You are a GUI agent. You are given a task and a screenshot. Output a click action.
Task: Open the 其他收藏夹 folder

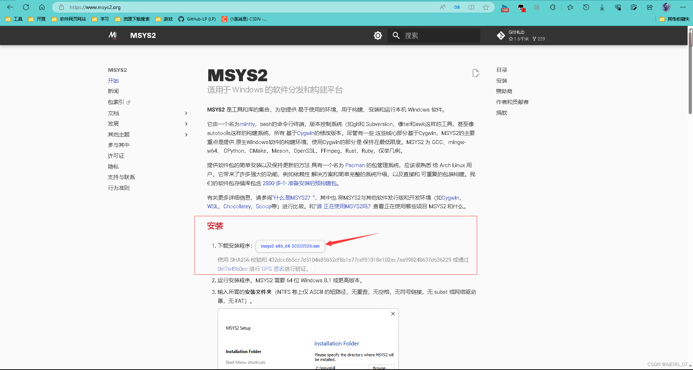[x=674, y=19]
